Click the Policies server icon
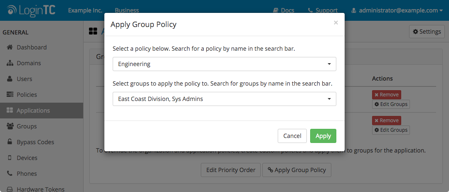The height and width of the screenshot is (192, 449). [x=10, y=95]
